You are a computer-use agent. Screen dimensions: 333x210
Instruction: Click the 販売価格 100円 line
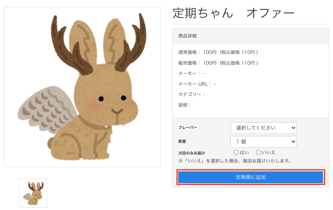(x=218, y=63)
